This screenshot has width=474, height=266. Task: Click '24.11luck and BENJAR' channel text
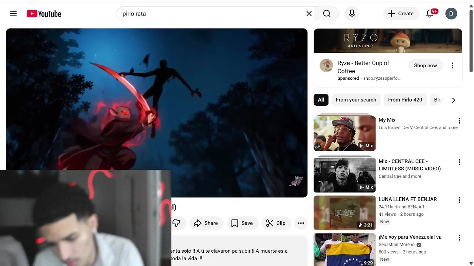coord(401,207)
